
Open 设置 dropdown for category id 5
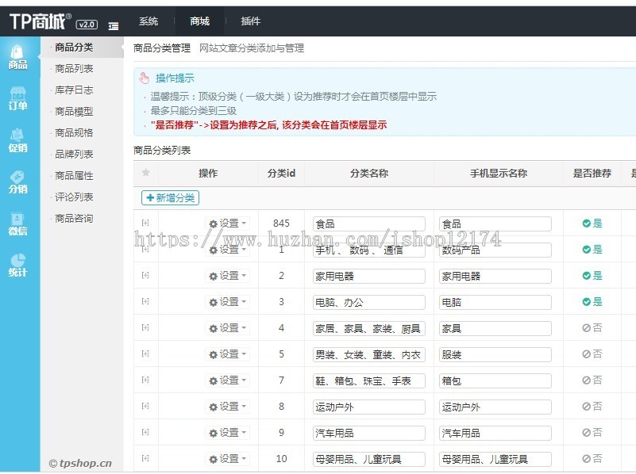coord(228,354)
